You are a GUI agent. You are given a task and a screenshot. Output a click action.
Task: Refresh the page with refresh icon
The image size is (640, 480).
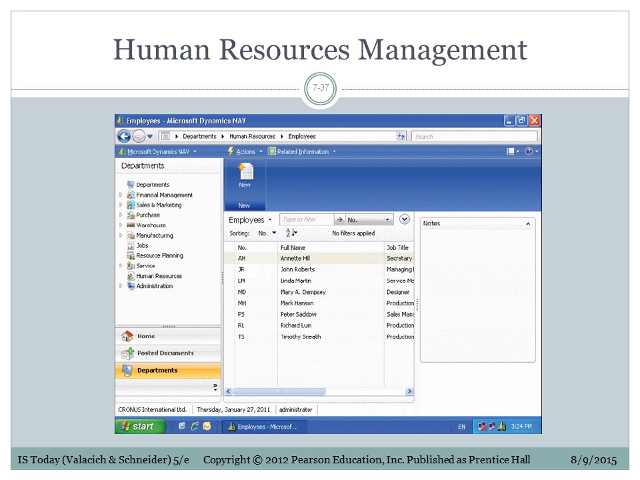pyautogui.click(x=401, y=136)
